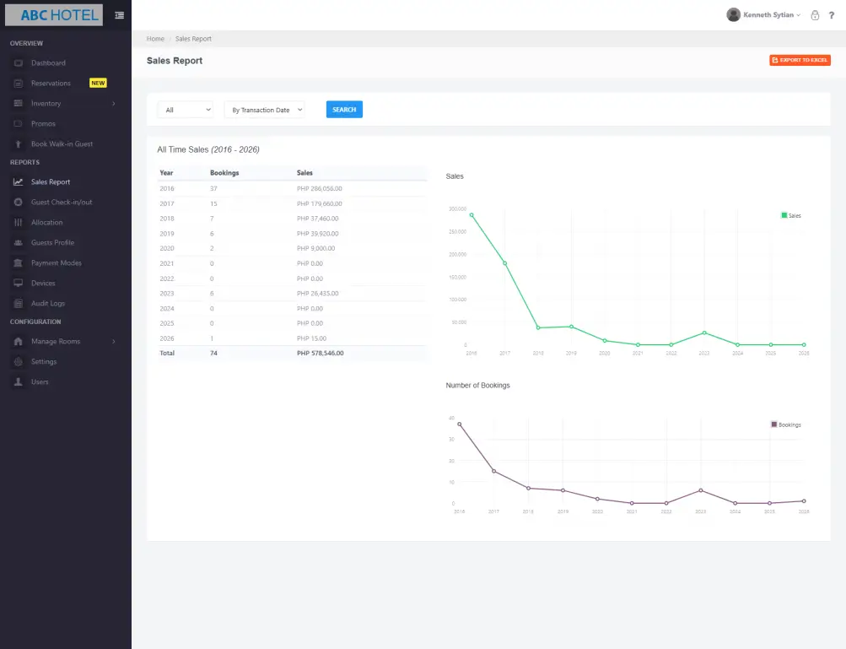Click the Total row label
846x649 pixels.
167,353
